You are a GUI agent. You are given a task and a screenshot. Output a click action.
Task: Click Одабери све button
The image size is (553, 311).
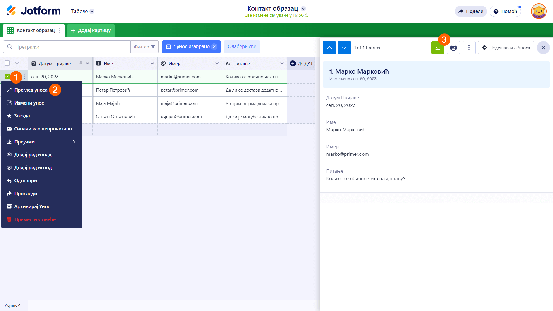242,47
